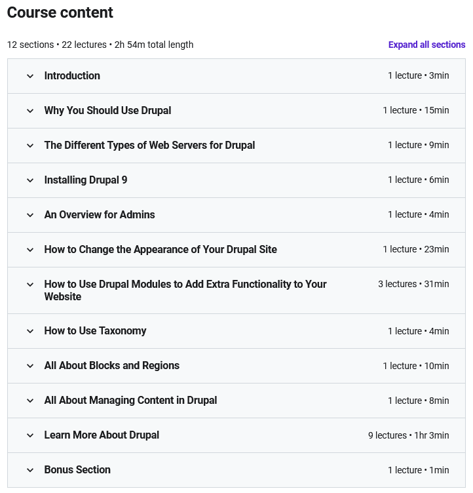Open All About Blocks and Regions chevron
Screen dimensions: 473x493
coord(30,366)
